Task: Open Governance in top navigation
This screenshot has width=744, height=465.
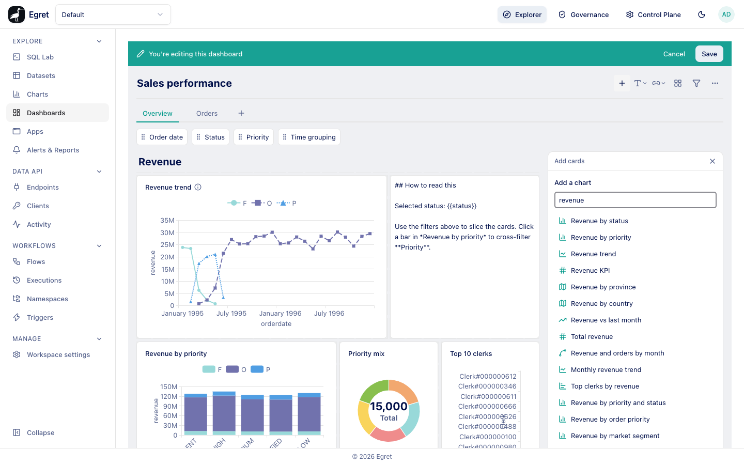Action: click(x=583, y=14)
